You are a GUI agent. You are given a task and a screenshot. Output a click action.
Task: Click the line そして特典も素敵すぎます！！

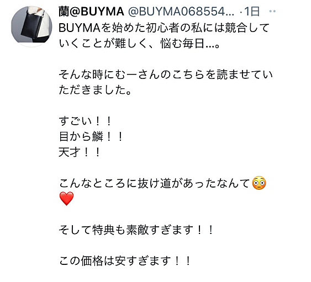coord(136,230)
